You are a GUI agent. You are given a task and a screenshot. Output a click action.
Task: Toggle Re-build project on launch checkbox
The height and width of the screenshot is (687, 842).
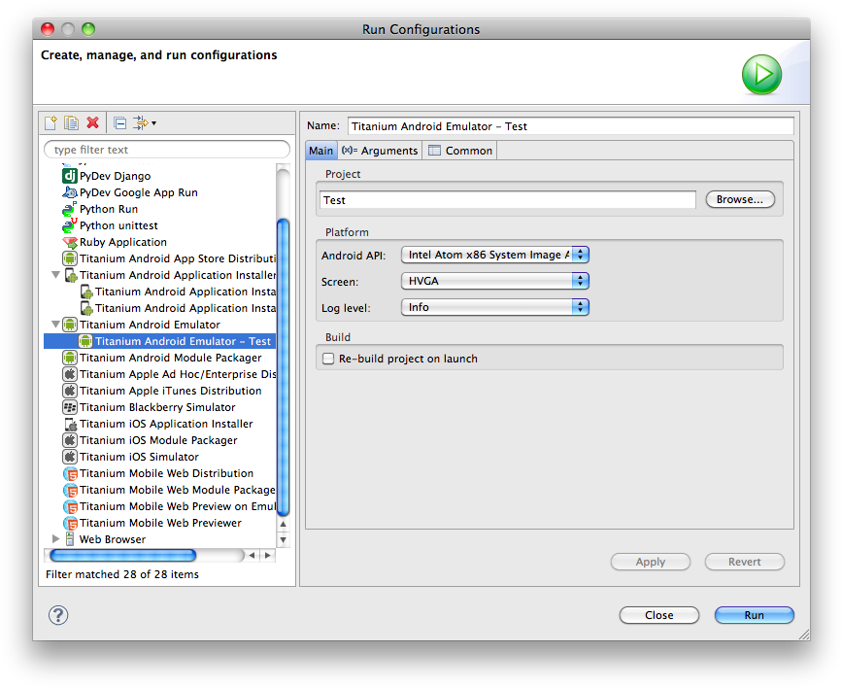click(328, 359)
